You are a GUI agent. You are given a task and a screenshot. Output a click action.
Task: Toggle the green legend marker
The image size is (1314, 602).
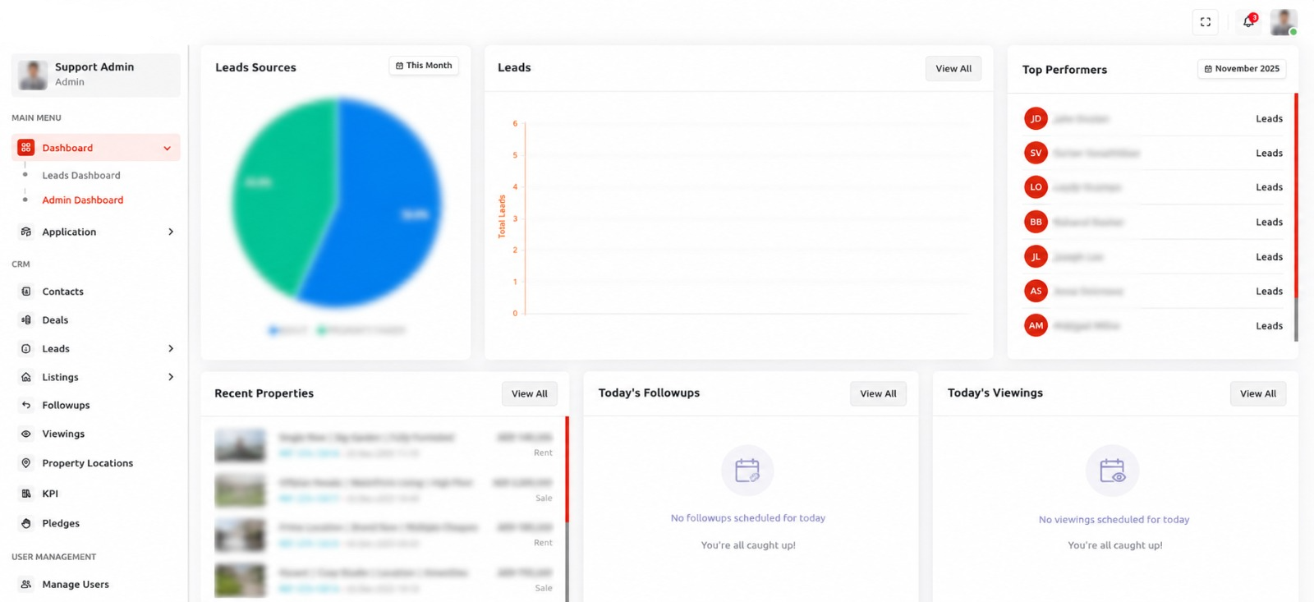322,331
